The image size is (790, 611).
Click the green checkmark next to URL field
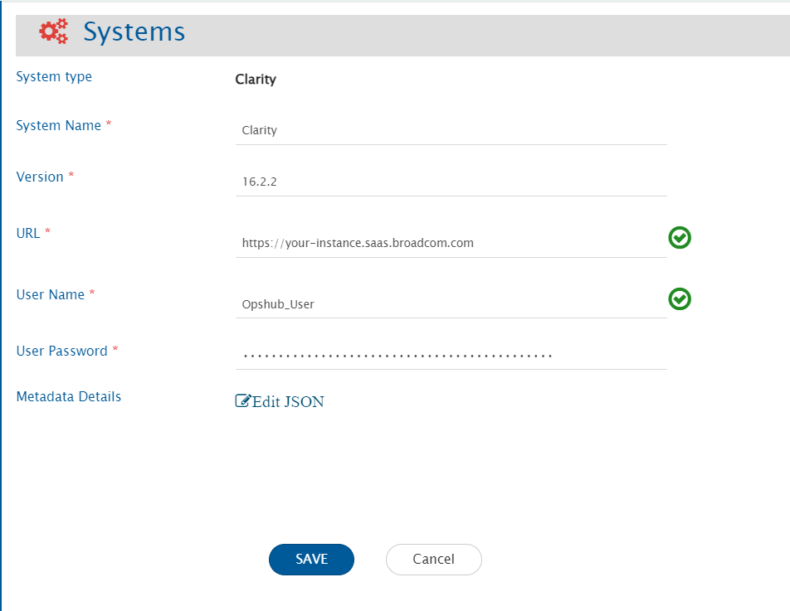tap(680, 238)
